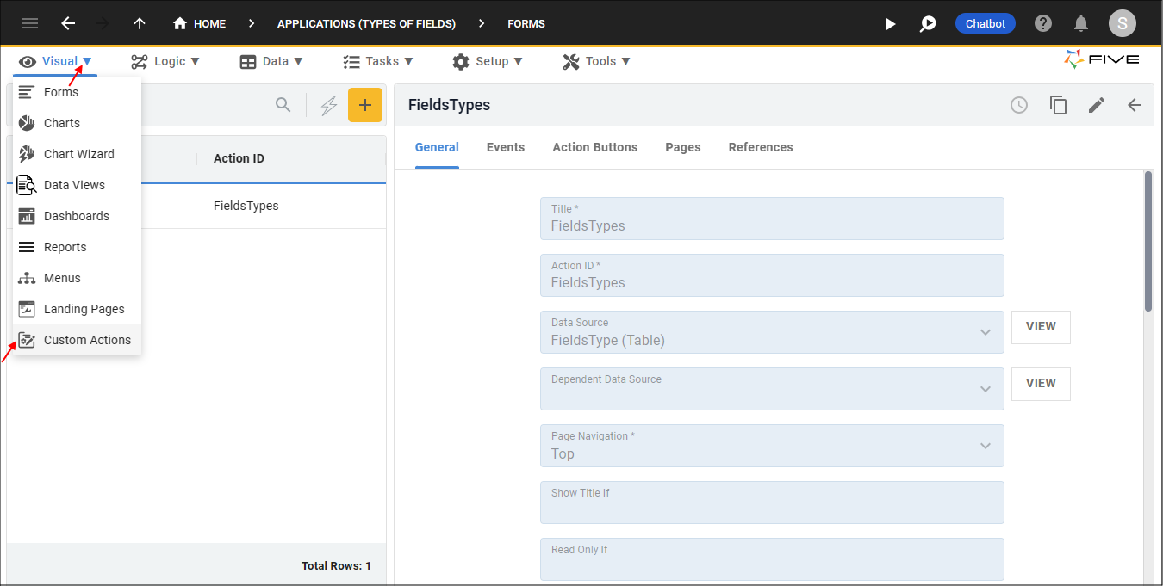The image size is (1163, 586).
Task: Open the help question mark icon
Action: pos(1043,23)
